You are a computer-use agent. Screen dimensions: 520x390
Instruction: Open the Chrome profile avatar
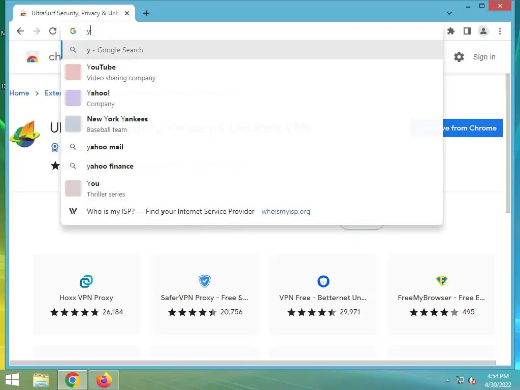483,31
